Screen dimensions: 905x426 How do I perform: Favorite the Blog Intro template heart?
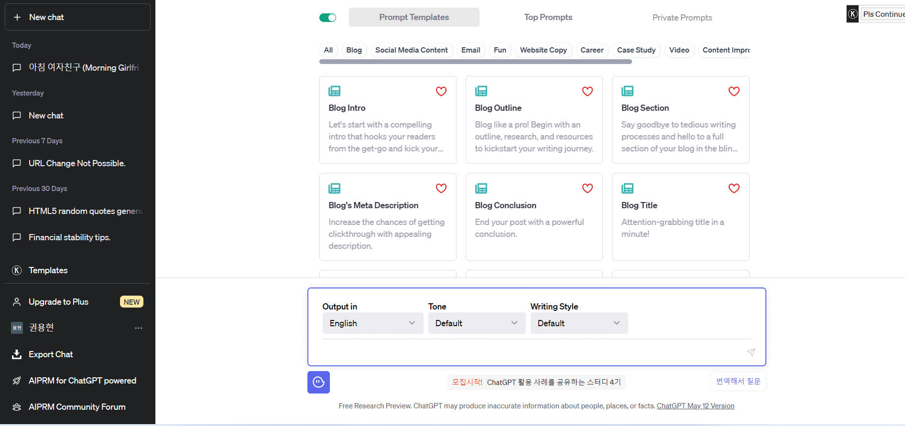tap(441, 91)
